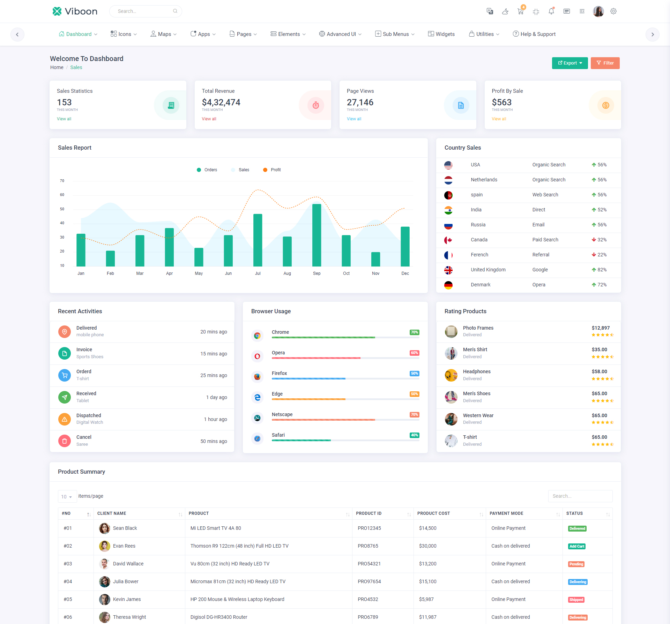Open the notifications bell
Viewport: 670px width, 624px height.
[551, 11]
